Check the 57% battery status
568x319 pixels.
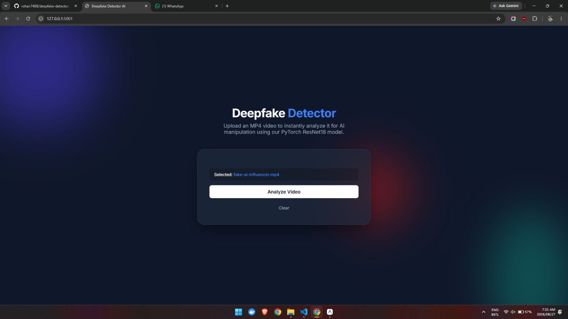click(x=525, y=312)
